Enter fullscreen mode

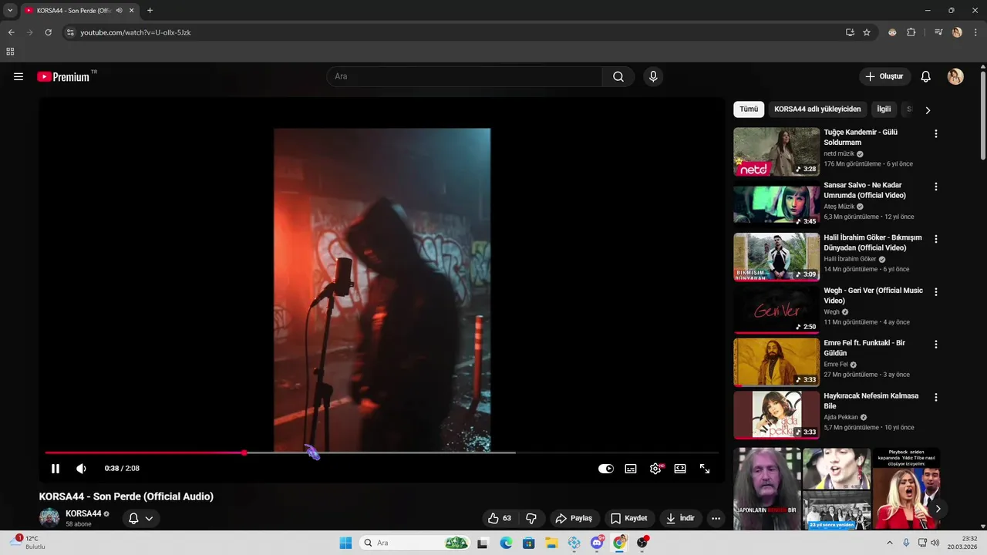(x=705, y=469)
